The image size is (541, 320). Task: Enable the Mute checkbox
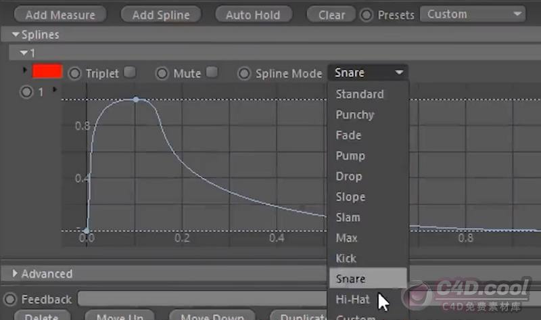212,72
